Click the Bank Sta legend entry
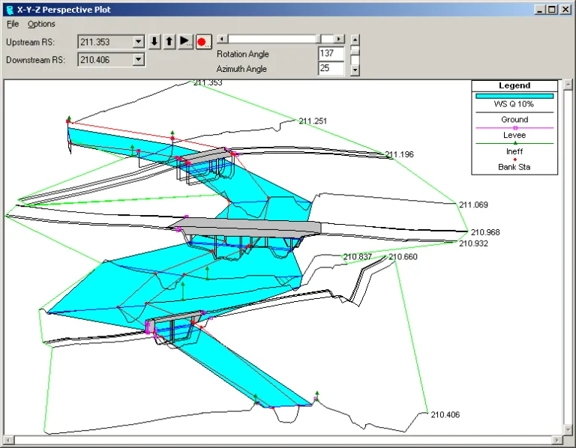576x448 pixels. (514, 167)
